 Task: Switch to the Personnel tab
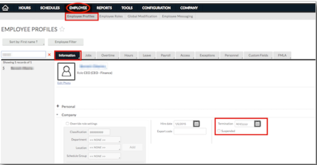point(232,55)
